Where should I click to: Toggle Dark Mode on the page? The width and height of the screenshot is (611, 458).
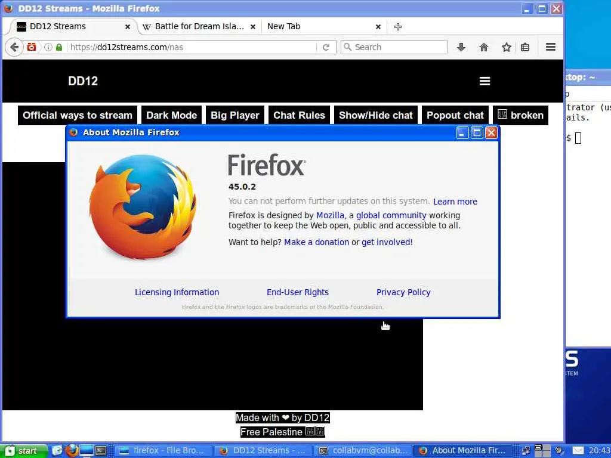tap(171, 115)
